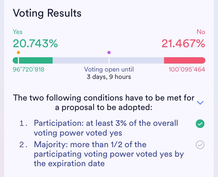The height and width of the screenshot is (177, 218).
Task: Click the 3 days, 9 hours countdown
Action: [109, 77]
